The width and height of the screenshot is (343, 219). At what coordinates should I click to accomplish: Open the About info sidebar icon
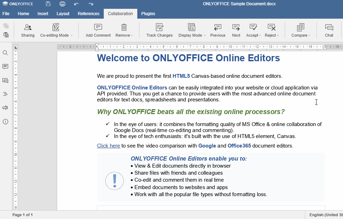click(x=5, y=121)
